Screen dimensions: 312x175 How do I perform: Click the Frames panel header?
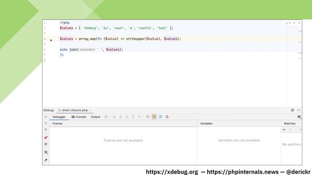coord(58,123)
